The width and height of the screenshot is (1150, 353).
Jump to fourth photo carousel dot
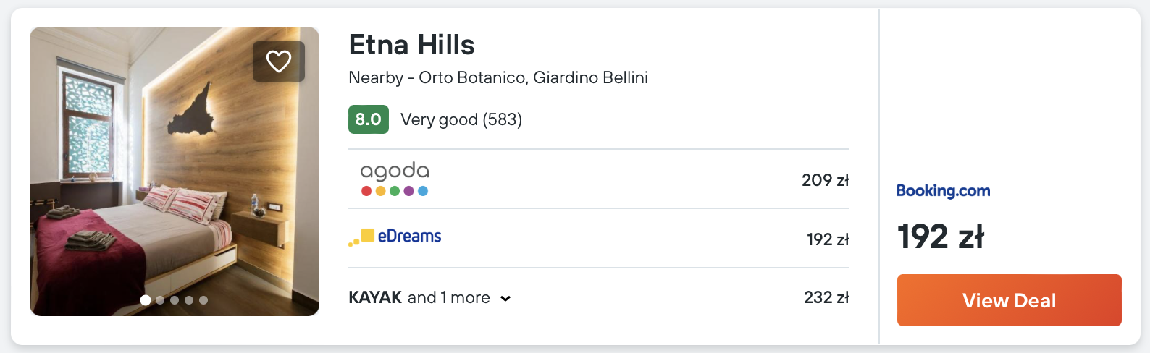coord(189,300)
